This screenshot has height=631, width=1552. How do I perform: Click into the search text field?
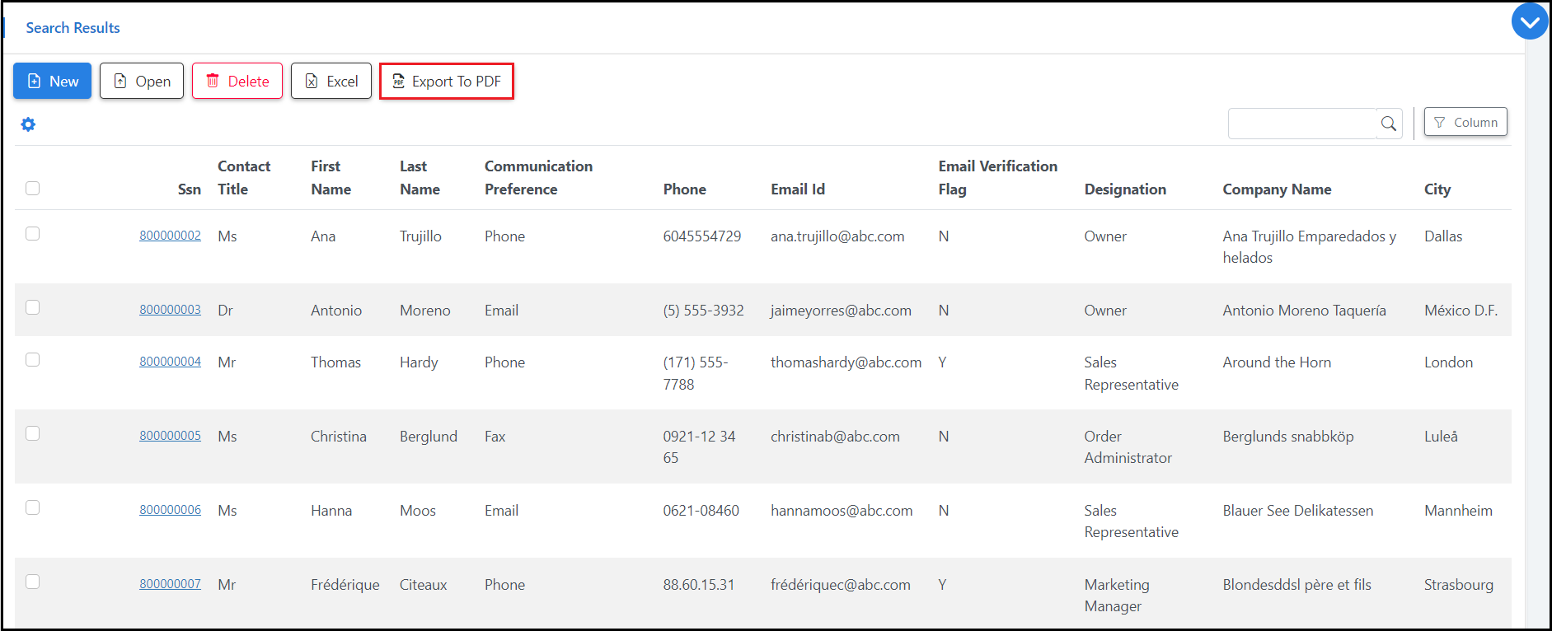(x=1302, y=124)
